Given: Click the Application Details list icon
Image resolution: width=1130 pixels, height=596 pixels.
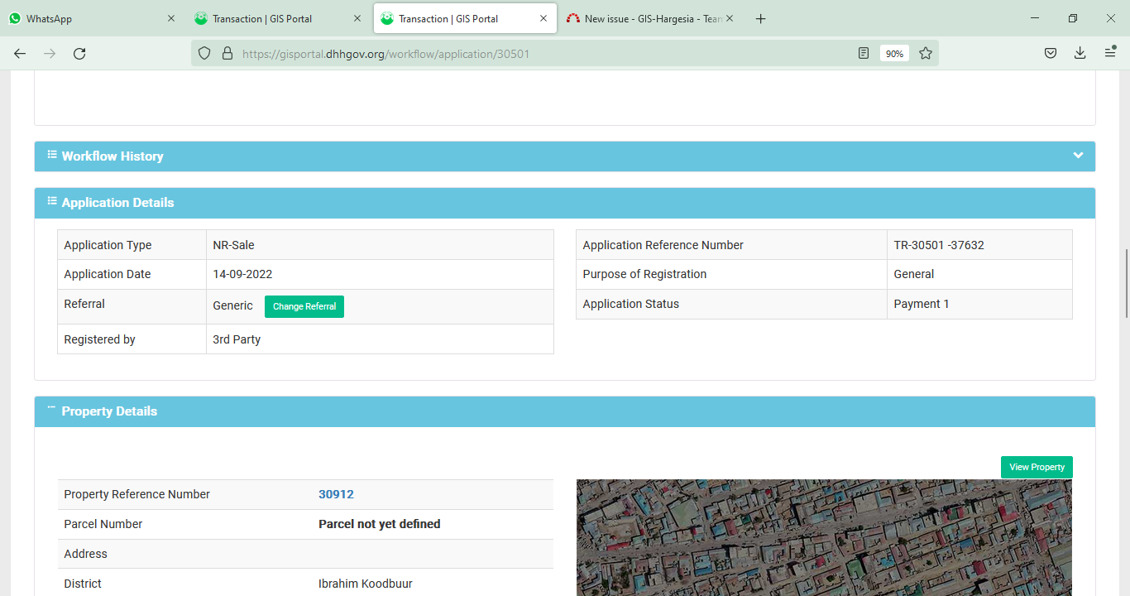Looking at the screenshot, I should [x=52, y=201].
